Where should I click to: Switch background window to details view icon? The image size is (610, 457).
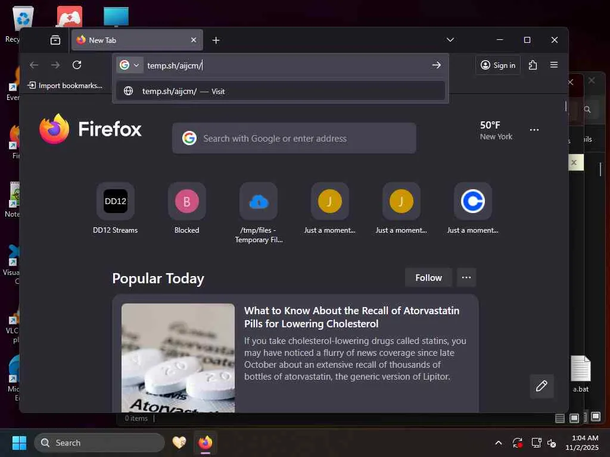point(560,418)
